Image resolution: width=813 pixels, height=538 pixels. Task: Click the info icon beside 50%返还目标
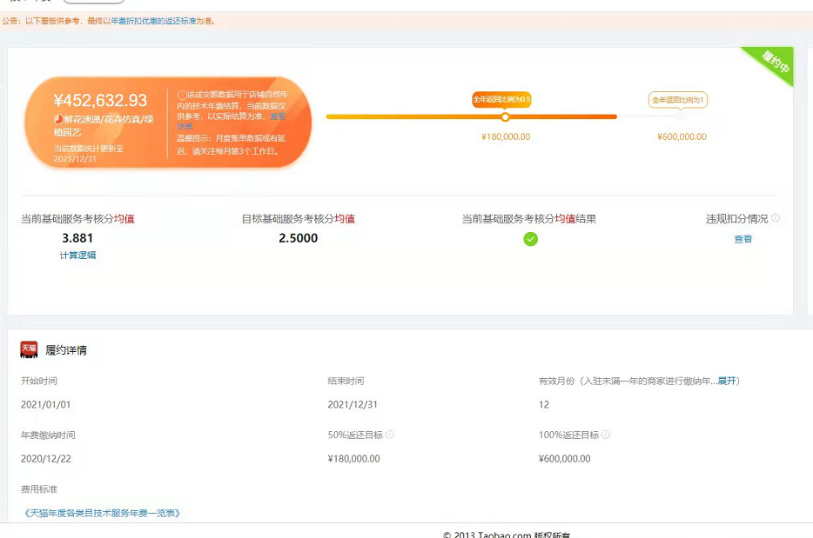coord(390,435)
